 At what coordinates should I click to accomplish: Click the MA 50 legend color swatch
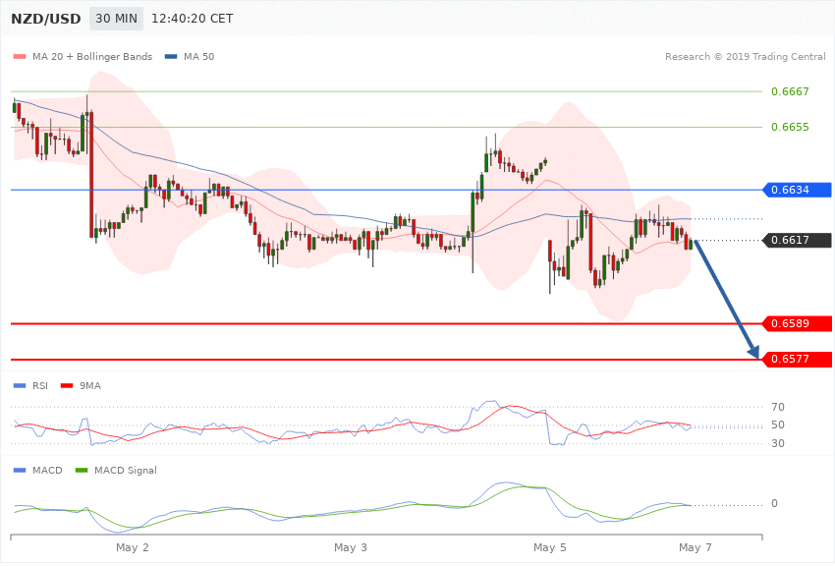coord(171,56)
